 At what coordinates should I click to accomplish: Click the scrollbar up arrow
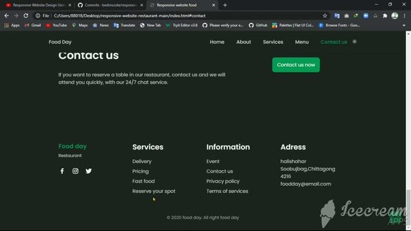[x=408, y=33]
